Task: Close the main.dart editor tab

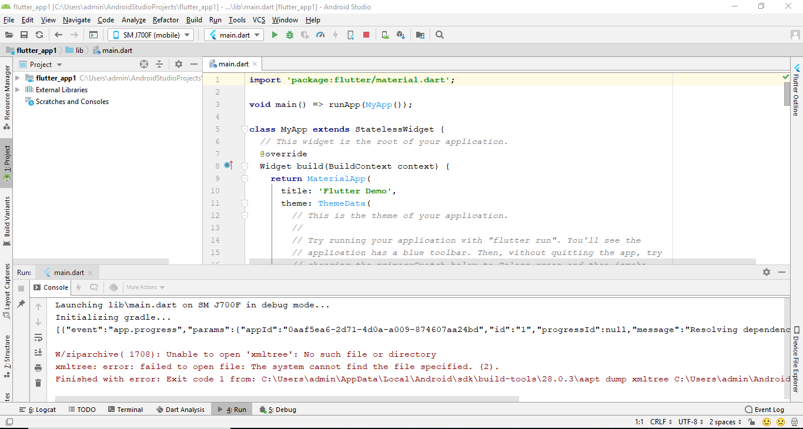Action: pyautogui.click(x=256, y=64)
